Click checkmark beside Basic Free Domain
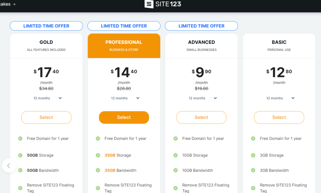This screenshot has width=321, height=193. click(253, 138)
